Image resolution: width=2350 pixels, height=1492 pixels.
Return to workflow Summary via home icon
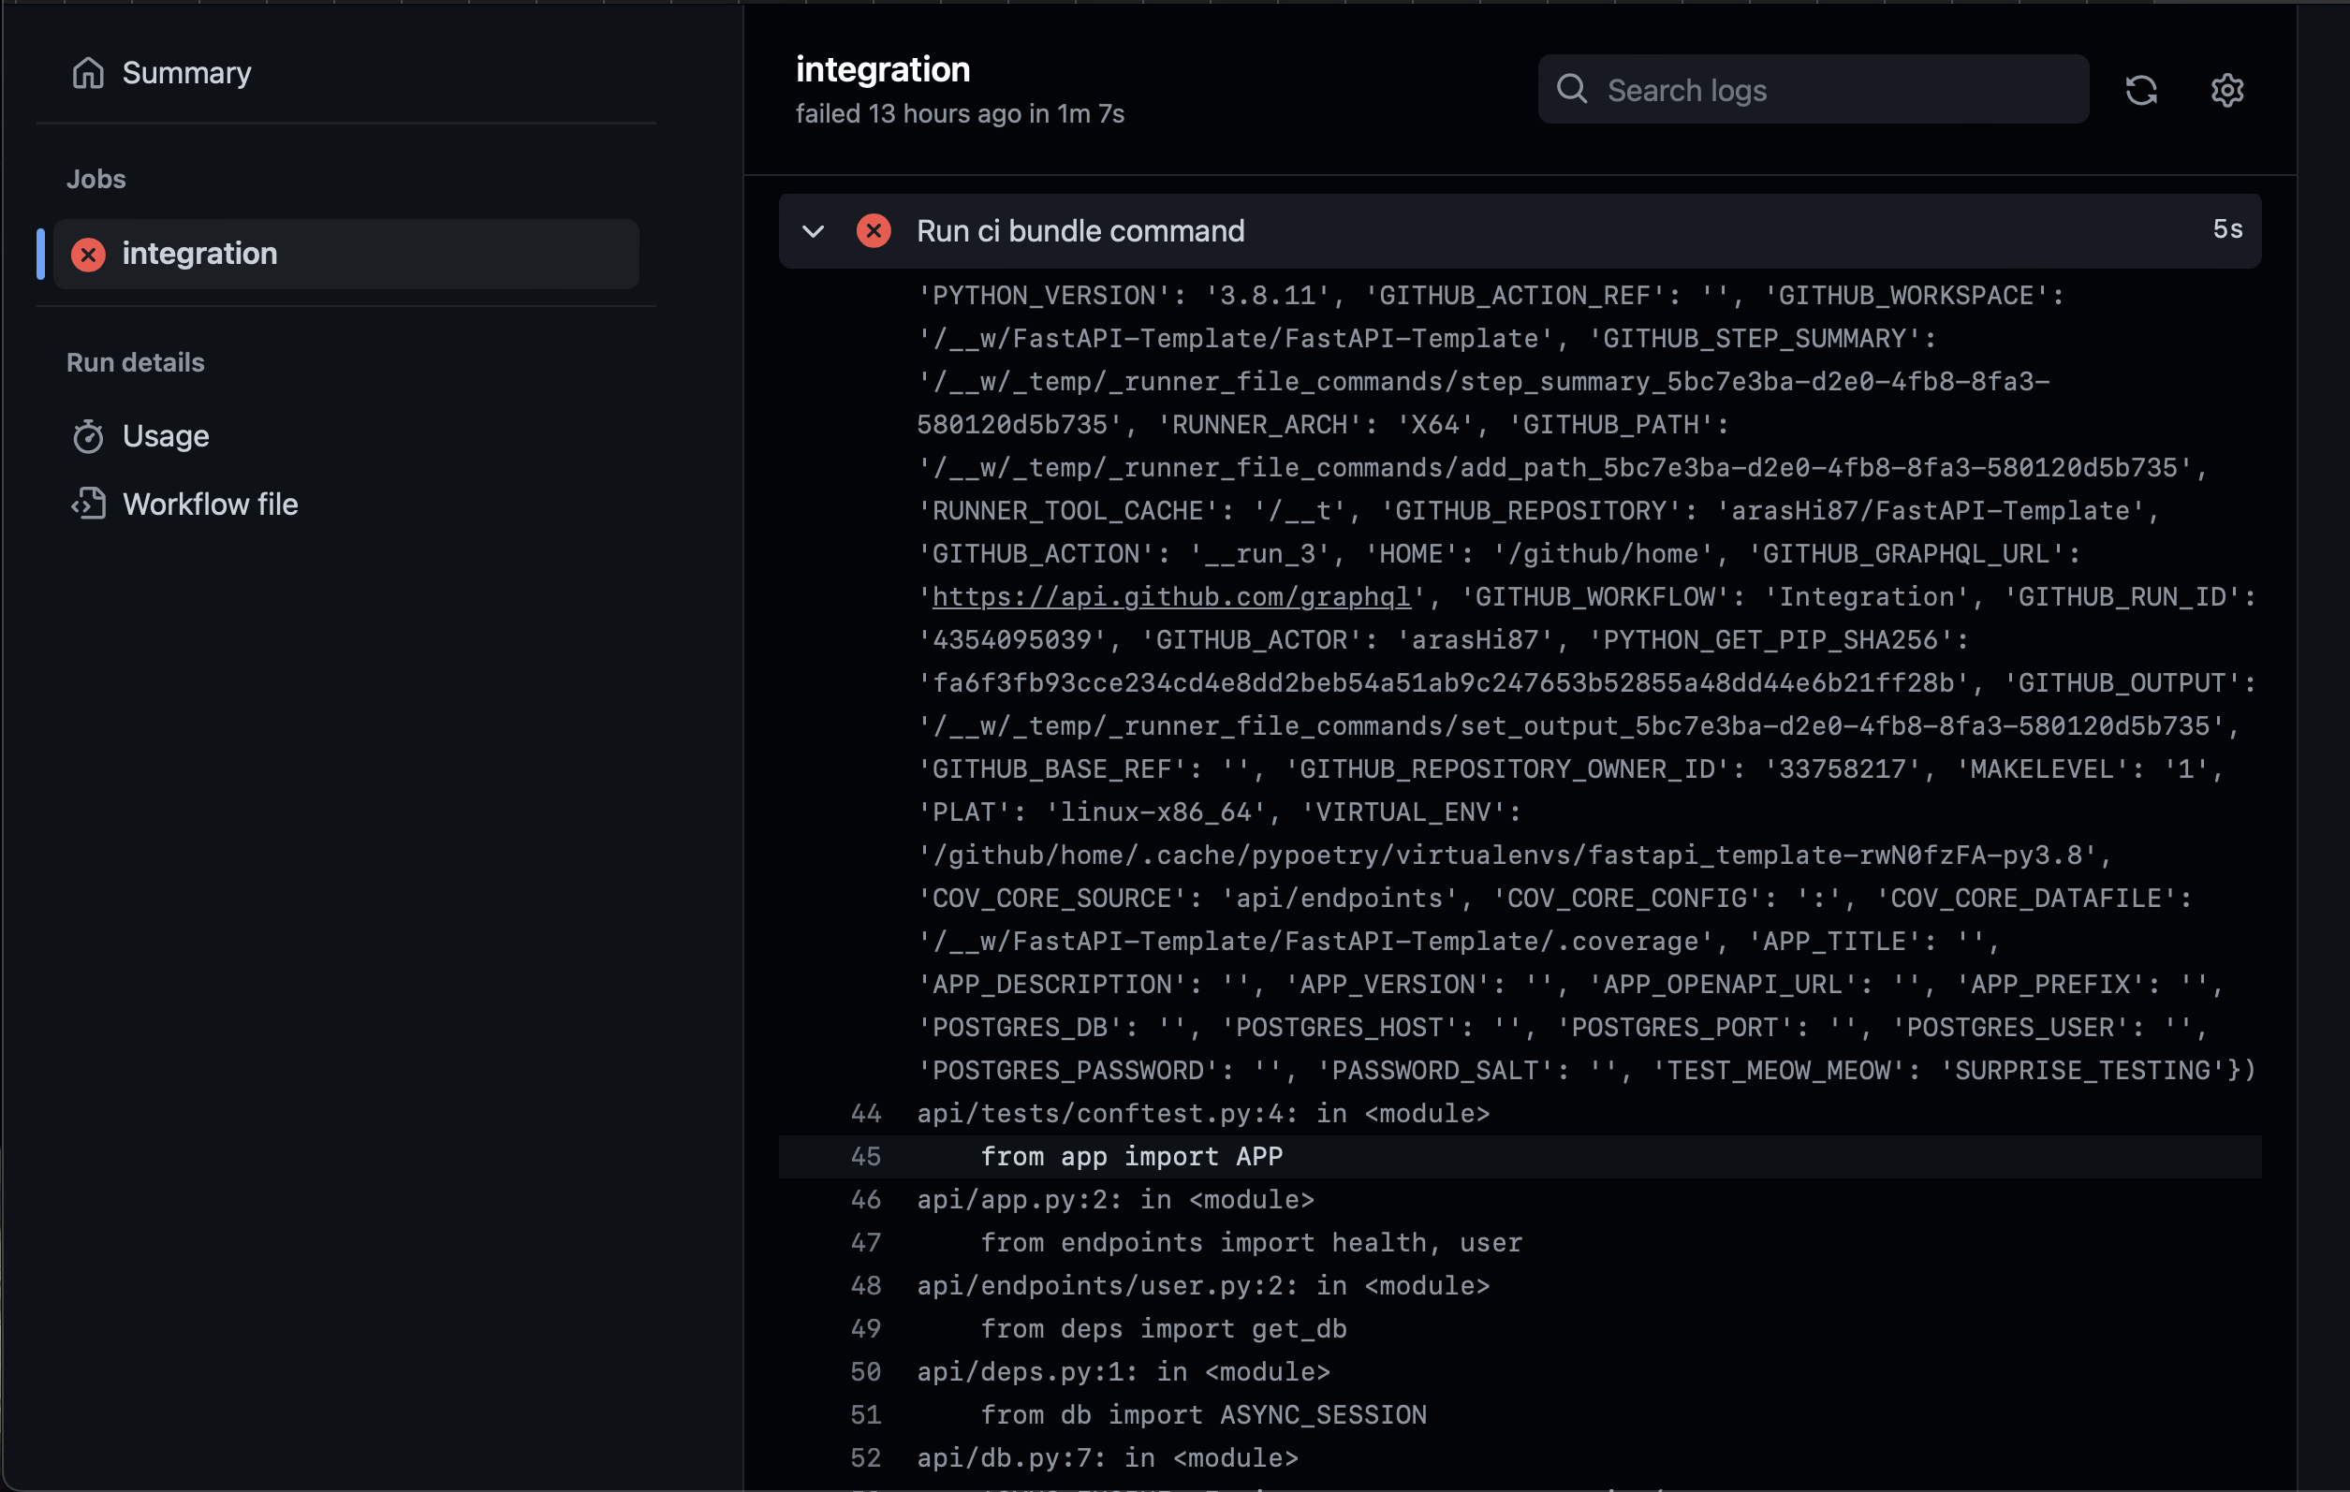(88, 72)
